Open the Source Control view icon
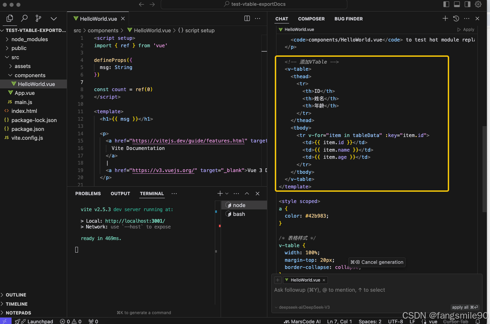Viewport: 490px width, 324px height. (38, 18)
